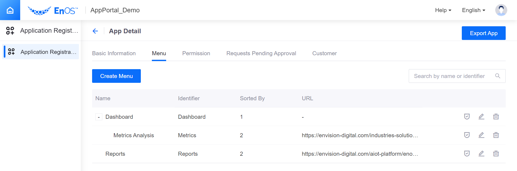
Task: Open the user avatar profile icon
Action: coord(501,10)
